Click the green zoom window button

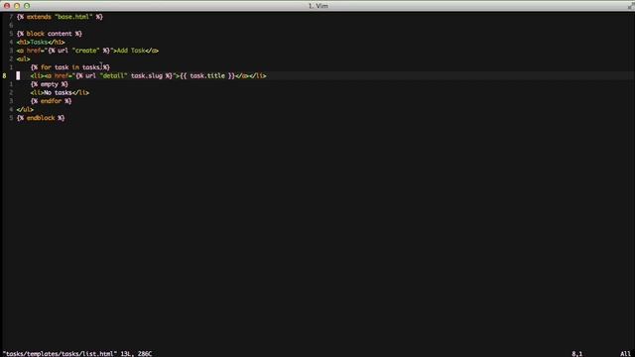(x=27, y=6)
